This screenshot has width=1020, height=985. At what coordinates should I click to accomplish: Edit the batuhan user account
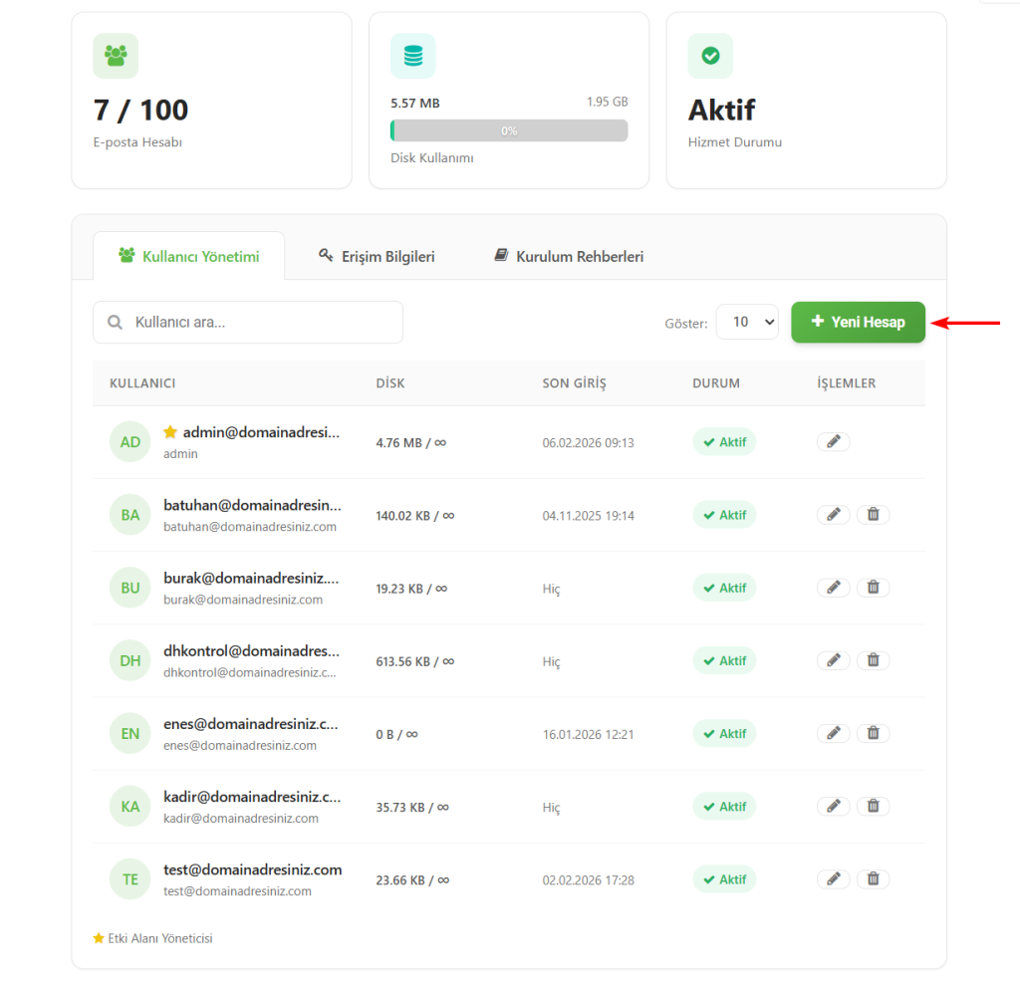pyautogui.click(x=834, y=515)
